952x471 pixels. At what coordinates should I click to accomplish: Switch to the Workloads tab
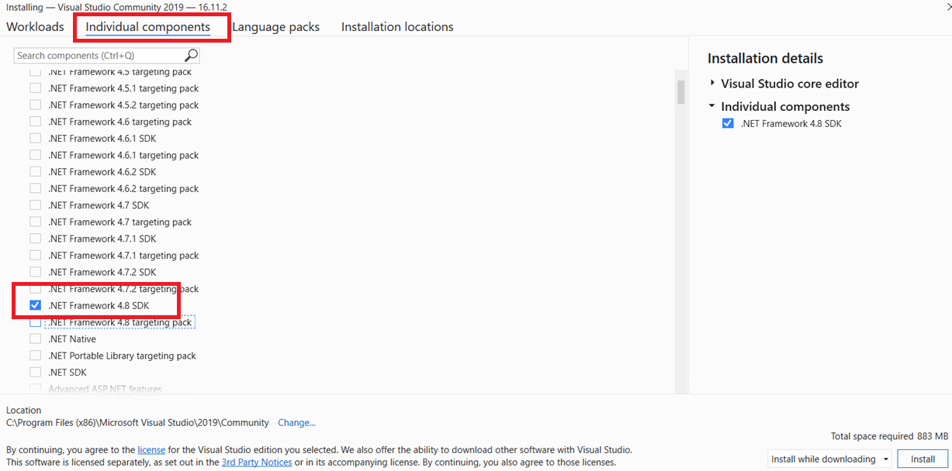35,26
